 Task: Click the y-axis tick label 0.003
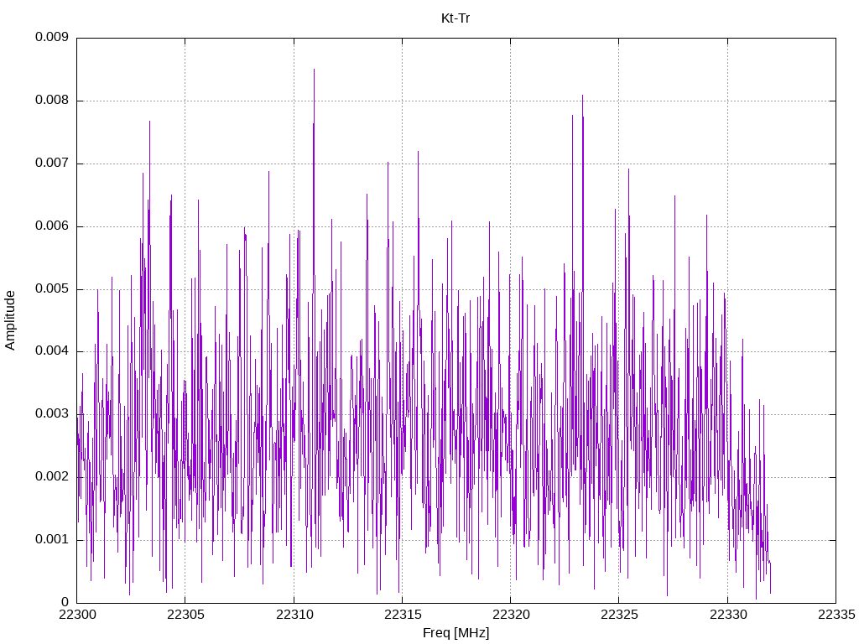[52, 414]
